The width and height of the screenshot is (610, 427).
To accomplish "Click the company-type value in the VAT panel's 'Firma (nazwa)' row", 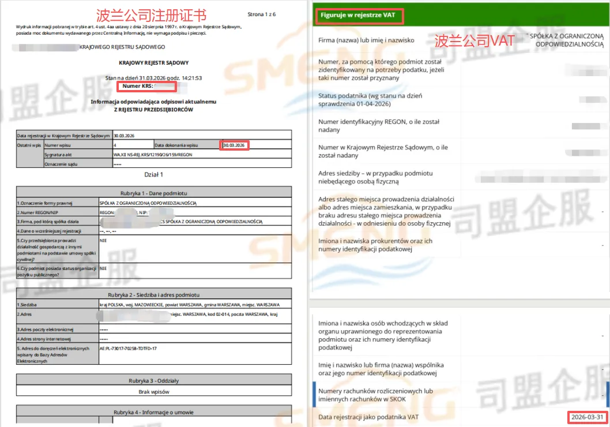I will coord(566,40).
